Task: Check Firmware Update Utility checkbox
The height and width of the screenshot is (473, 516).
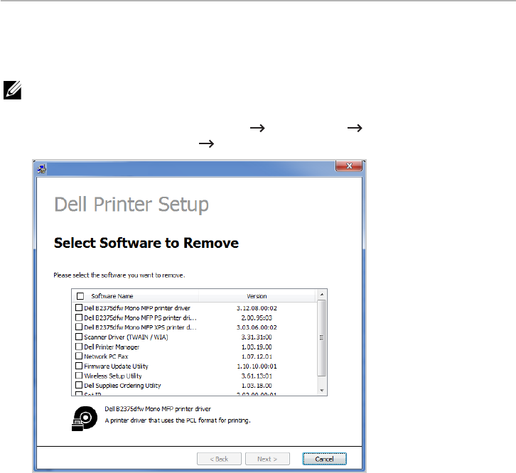Action: click(x=79, y=366)
